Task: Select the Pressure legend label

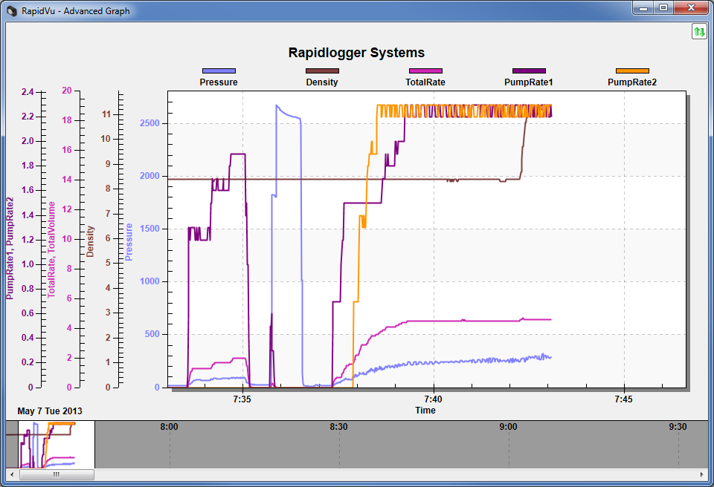Action: point(219,82)
